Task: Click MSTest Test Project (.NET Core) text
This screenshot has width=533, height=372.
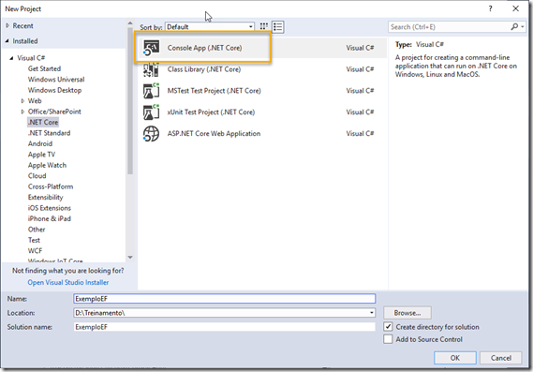Action: coord(214,91)
